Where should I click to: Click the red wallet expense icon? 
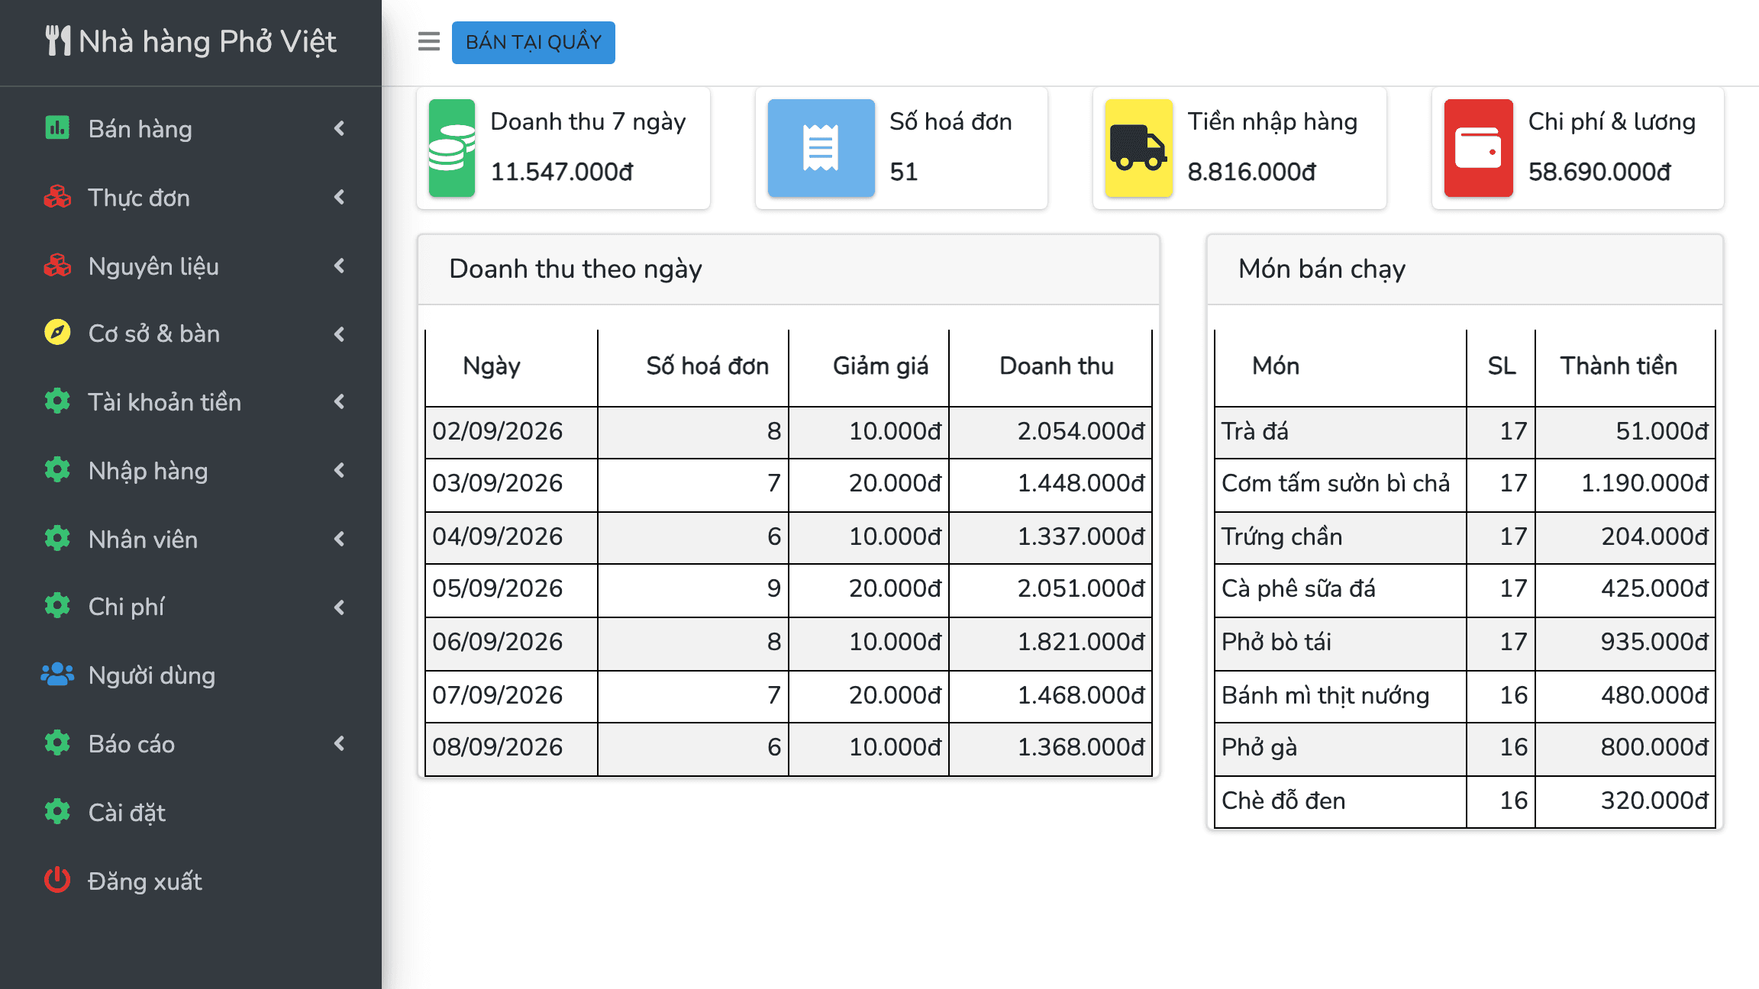[x=1478, y=148]
